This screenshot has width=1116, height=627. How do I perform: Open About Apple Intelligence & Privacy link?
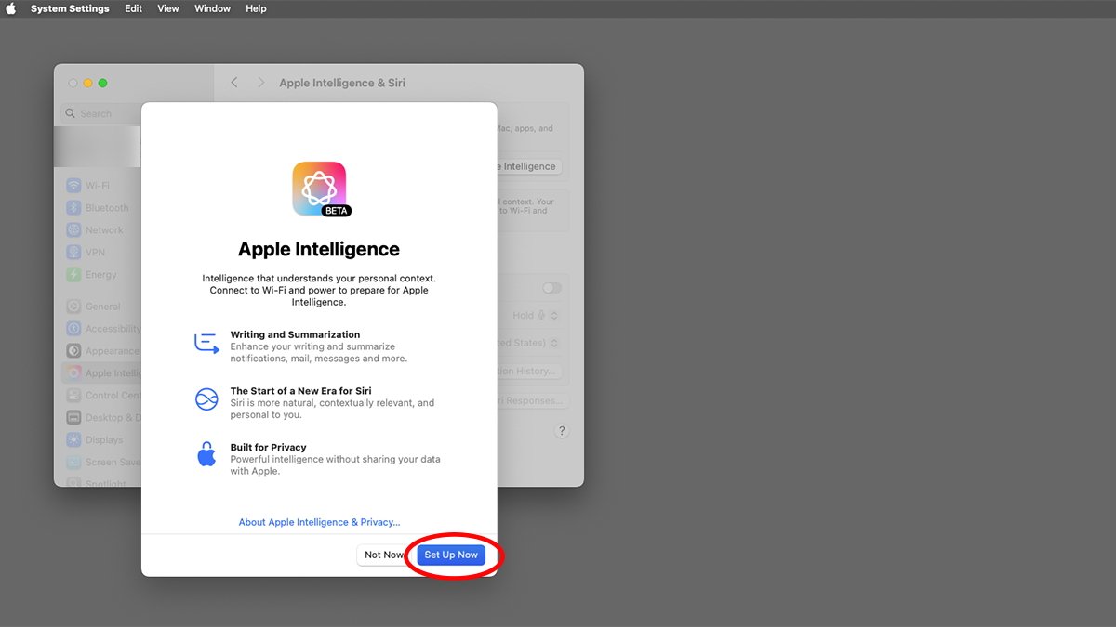[319, 522]
